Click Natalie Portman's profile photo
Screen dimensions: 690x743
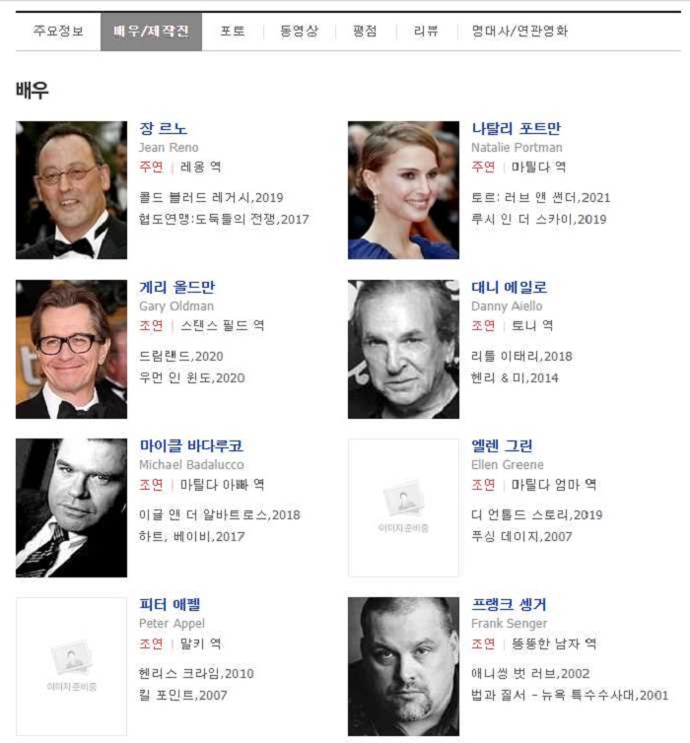click(x=404, y=190)
